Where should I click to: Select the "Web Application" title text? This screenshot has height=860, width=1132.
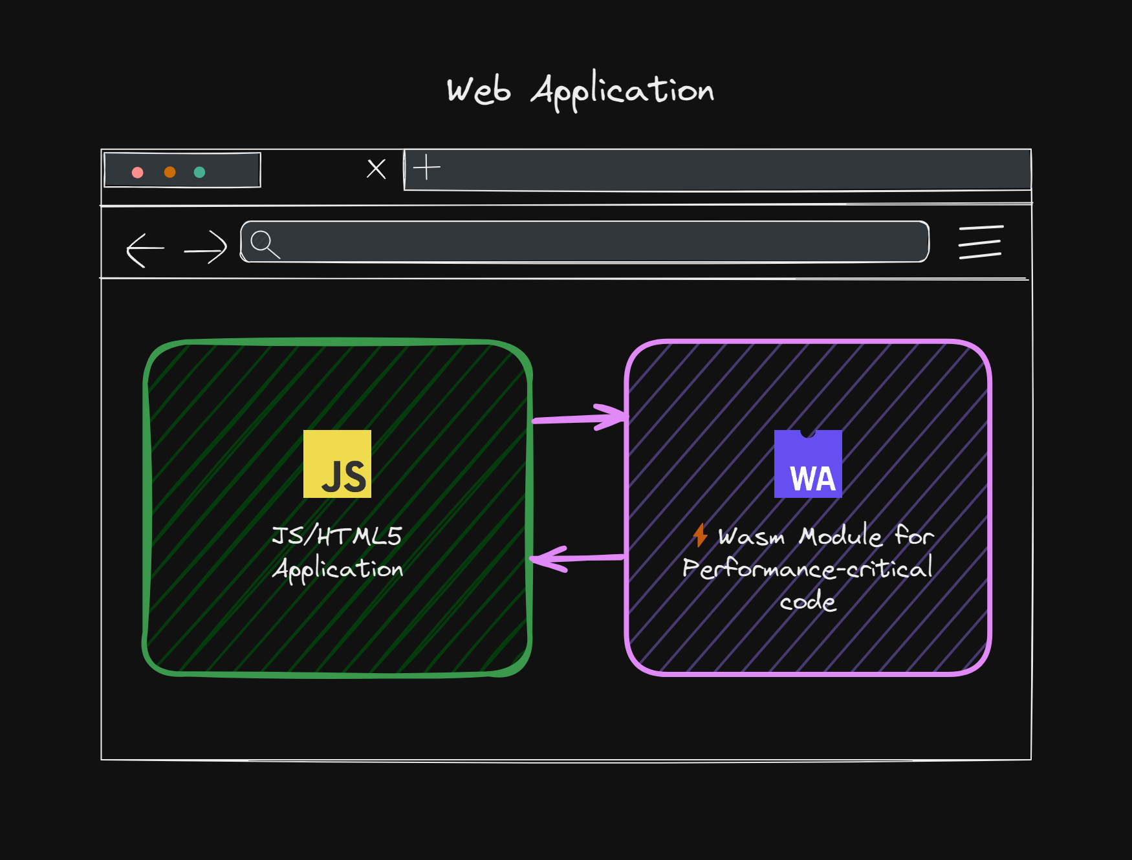pyautogui.click(x=580, y=91)
